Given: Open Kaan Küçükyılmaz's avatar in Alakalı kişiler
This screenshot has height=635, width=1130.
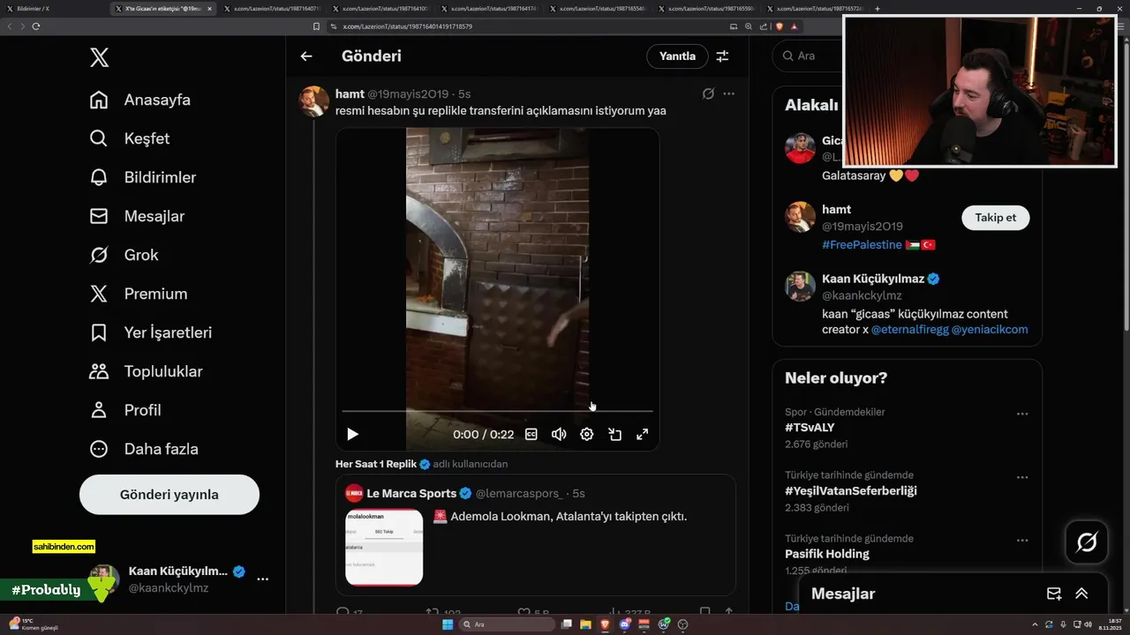Looking at the screenshot, I should coord(800,287).
